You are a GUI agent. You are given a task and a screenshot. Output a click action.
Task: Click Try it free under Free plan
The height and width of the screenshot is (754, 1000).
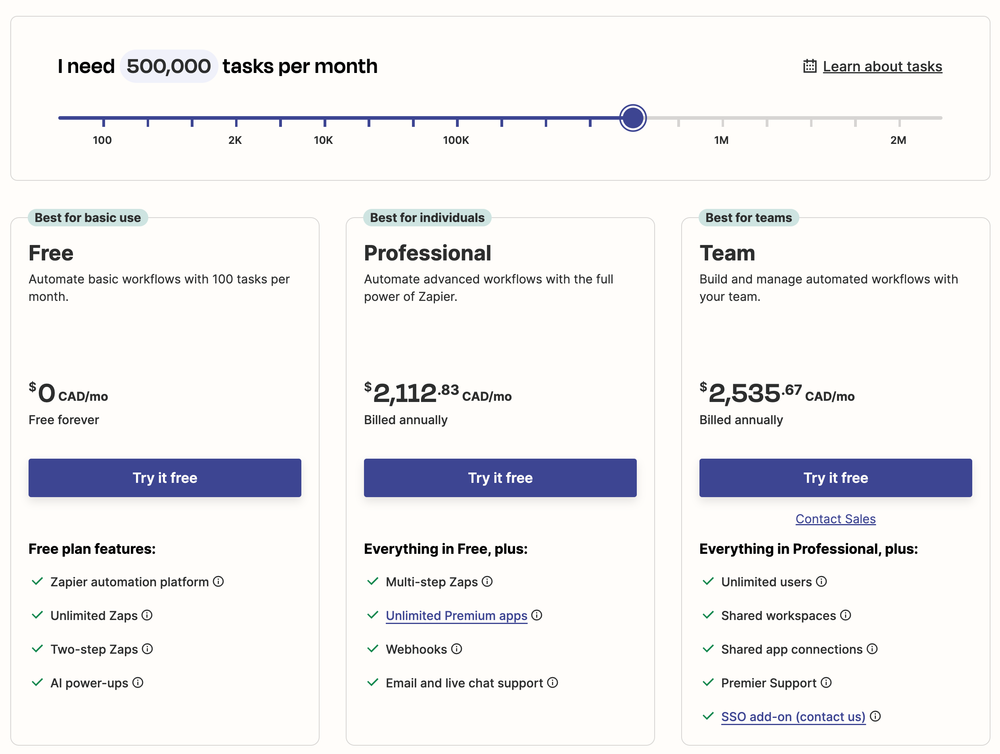click(165, 478)
